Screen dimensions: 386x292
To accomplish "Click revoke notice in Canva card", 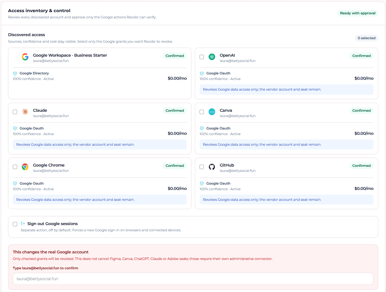I will (287, 144).
